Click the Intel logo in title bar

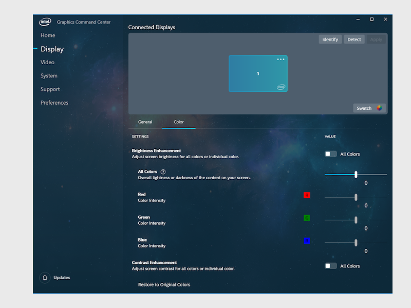click(45, 22)
